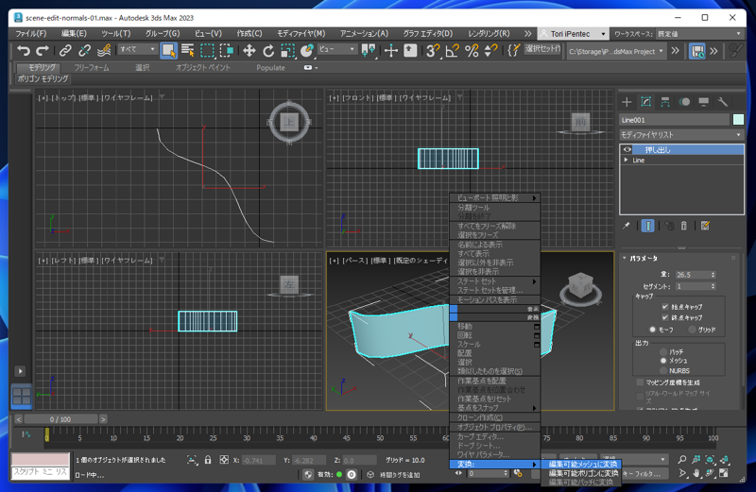Image resolution: width=756 pixels, height=492 pixels.
Task: Enable マッピング座標を生成 checkbox
Action: [x=641, y=382]
